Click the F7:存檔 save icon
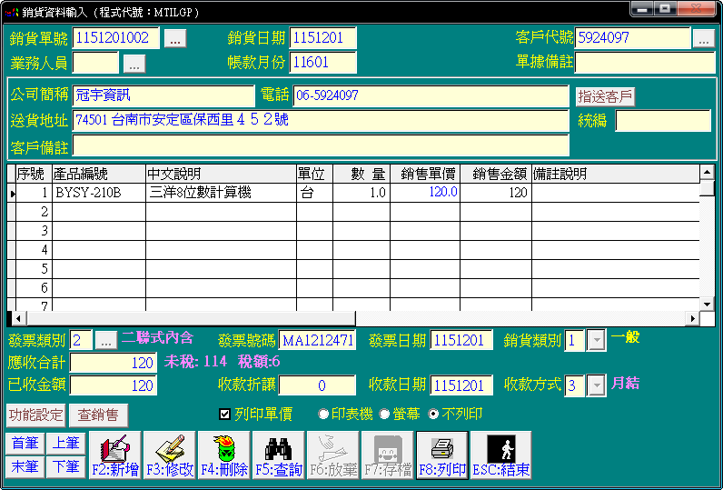Viewport: 723px width, 490px height. [x=387, y=455]
